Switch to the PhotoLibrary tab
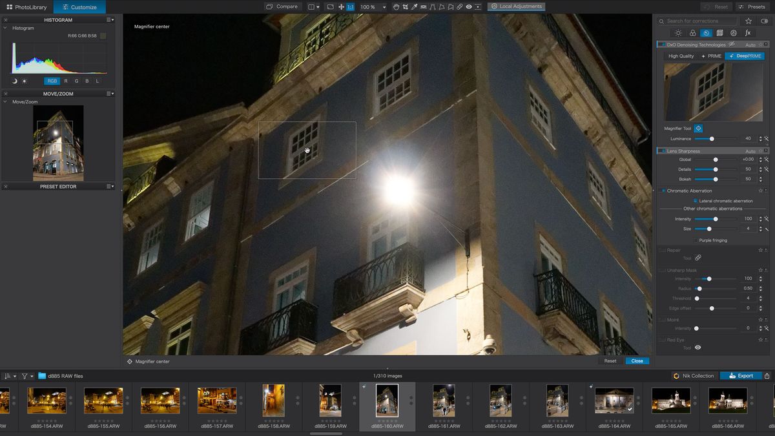Image resolution: width=775 pixels, height=436 pixels. 26,7
